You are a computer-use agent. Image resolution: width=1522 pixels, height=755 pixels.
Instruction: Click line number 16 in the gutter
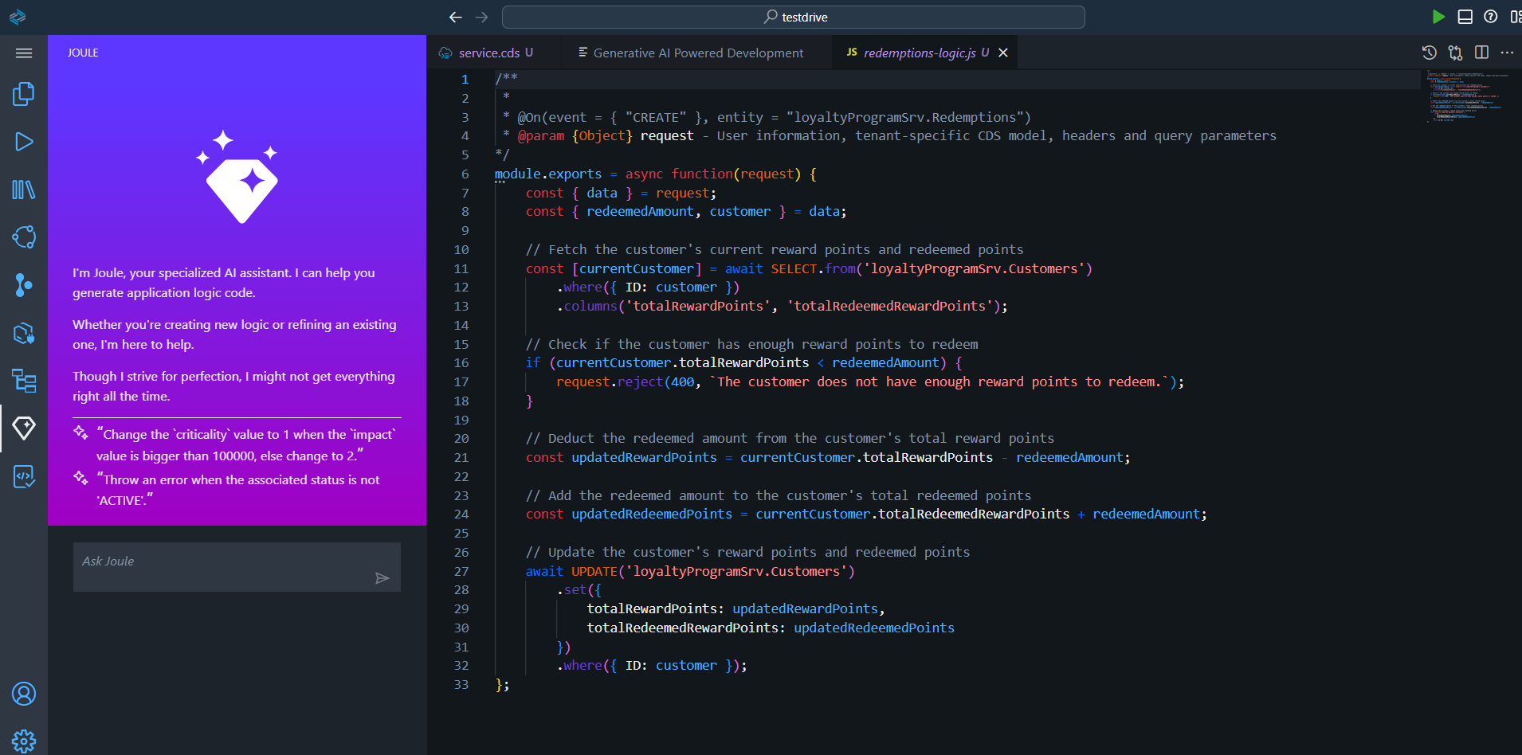coord(461,363)
